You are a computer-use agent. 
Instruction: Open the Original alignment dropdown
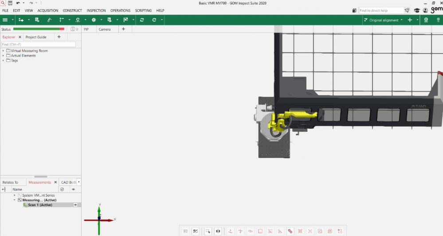pos(383,20)
